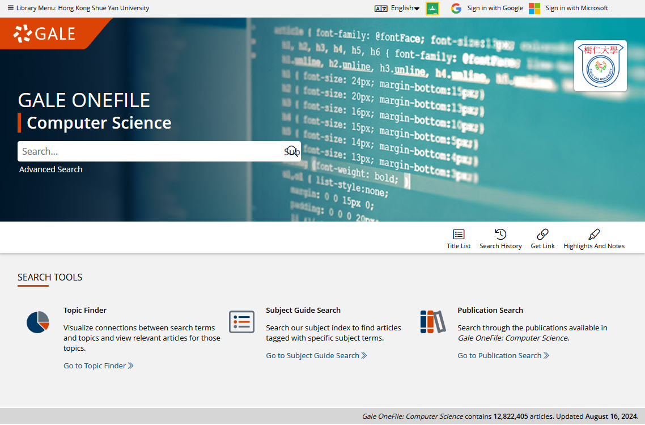
Task: Click the Subject Guide Search list icon
Action: (241, 322)
